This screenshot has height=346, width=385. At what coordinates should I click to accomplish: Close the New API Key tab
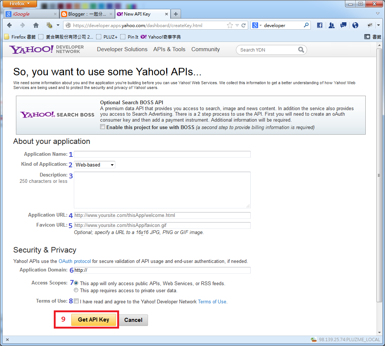click(x=167, y=14)
